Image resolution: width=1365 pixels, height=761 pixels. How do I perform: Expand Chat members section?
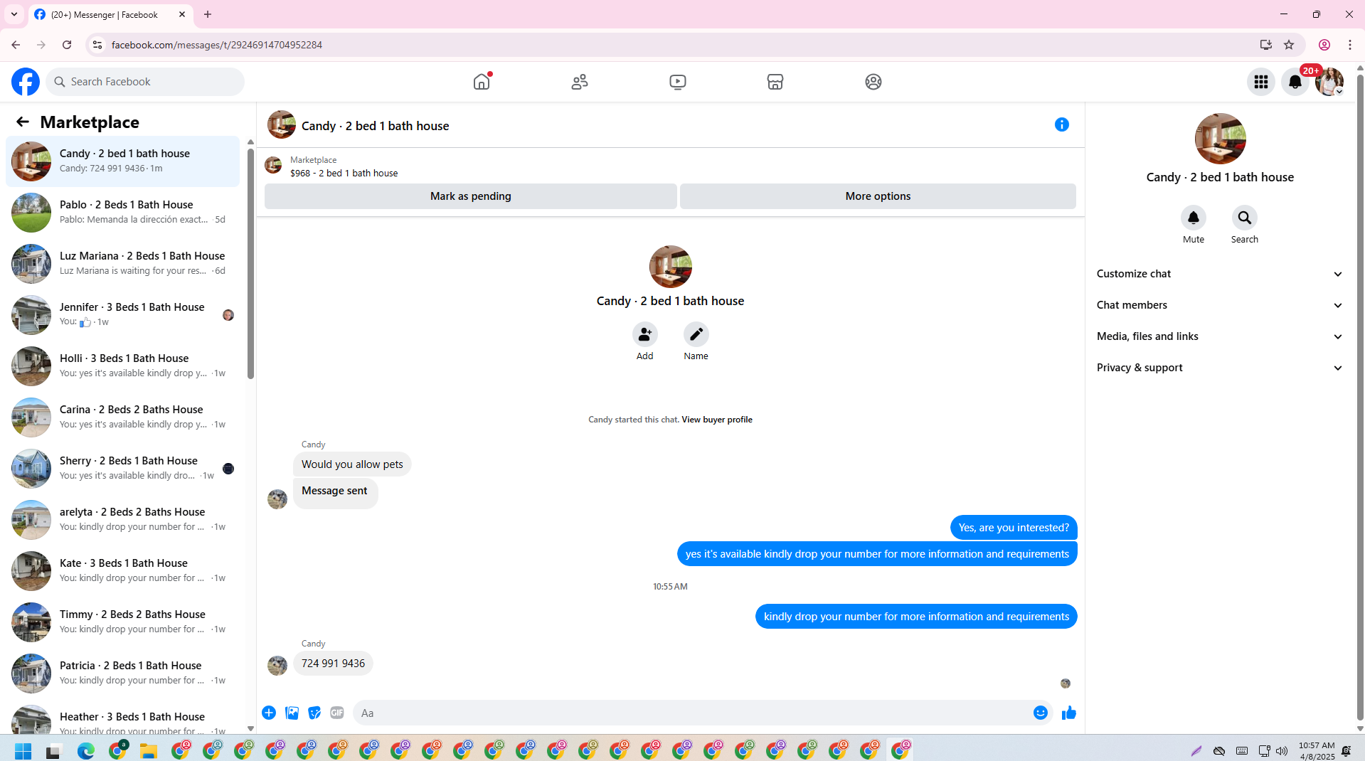1220,305
